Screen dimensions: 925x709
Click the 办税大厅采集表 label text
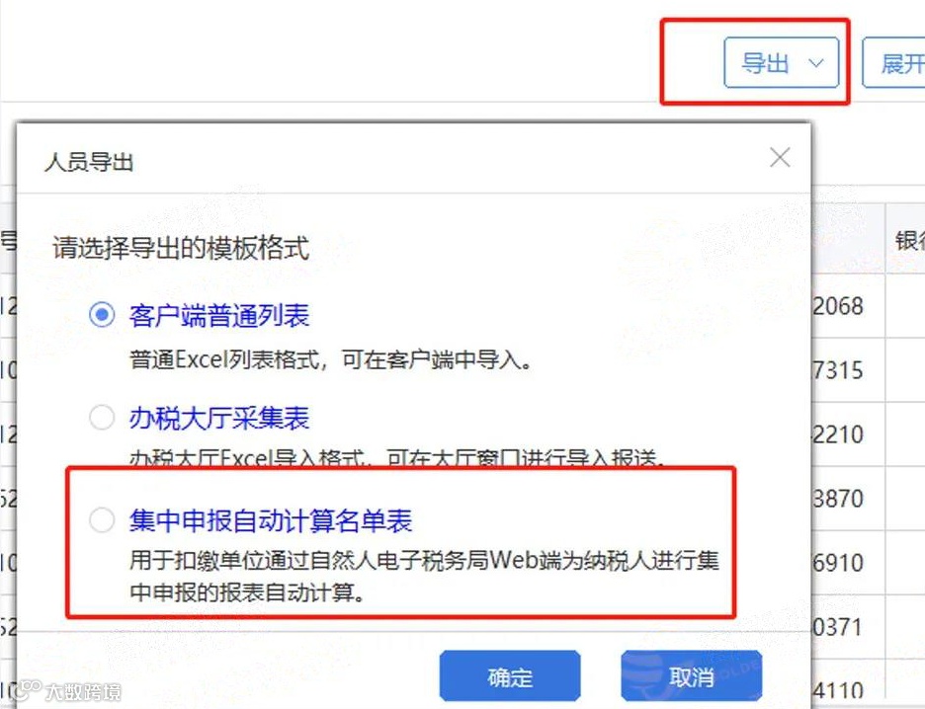coord(218,418)
